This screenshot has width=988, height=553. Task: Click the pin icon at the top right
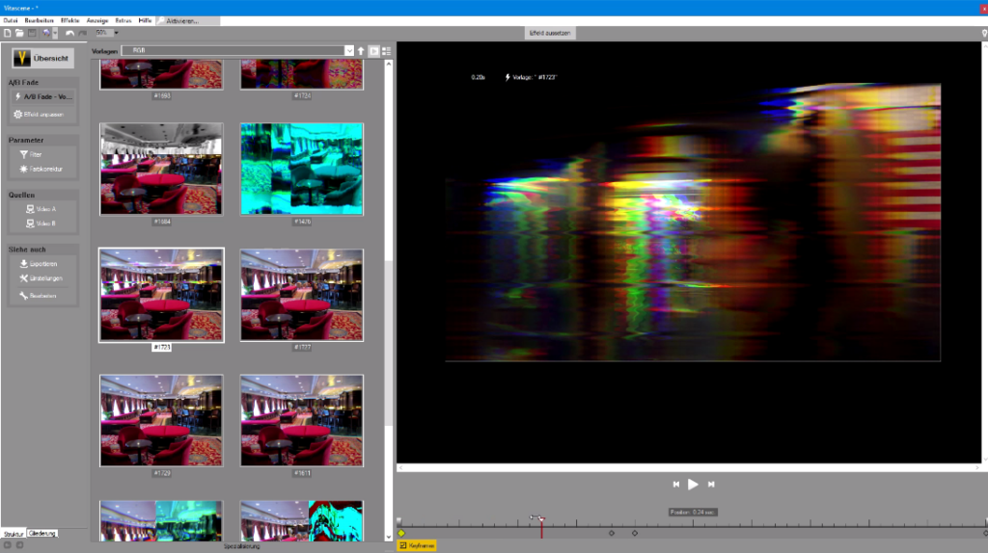click(x=983, y=33)
